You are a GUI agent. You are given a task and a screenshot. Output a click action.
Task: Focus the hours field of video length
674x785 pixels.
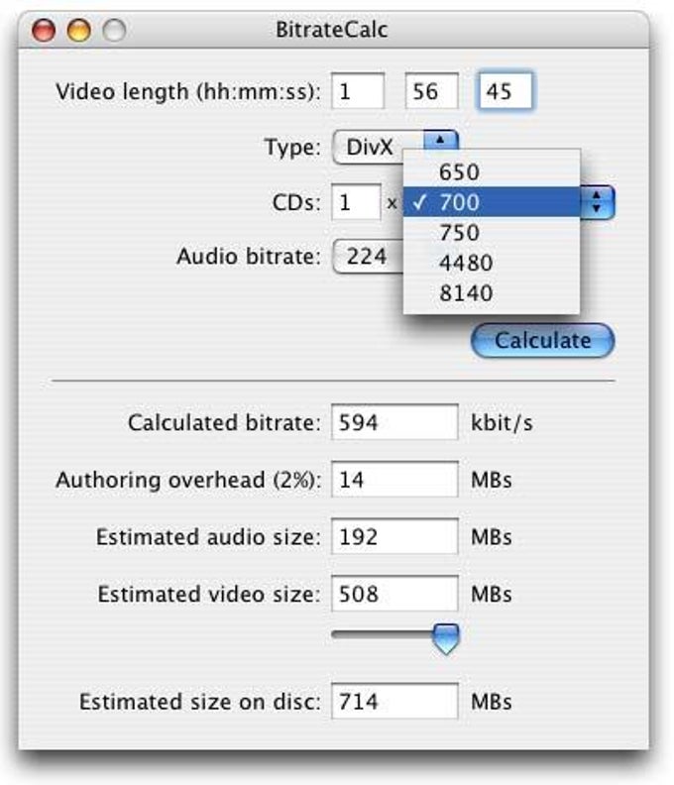tap(357, 92)
